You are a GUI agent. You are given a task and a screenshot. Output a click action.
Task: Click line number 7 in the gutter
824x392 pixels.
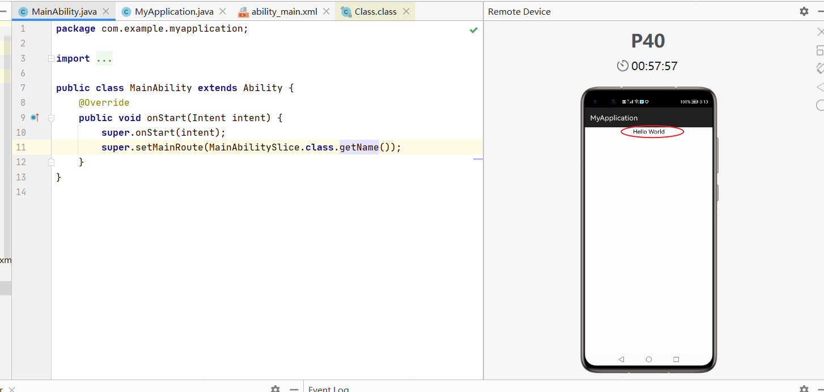pyautogui.click(x=23, y=88)
